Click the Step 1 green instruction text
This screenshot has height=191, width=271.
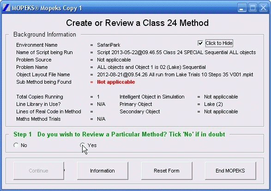[119, 135]
